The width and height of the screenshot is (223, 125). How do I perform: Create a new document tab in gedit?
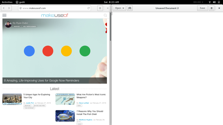tap(130, 8)
